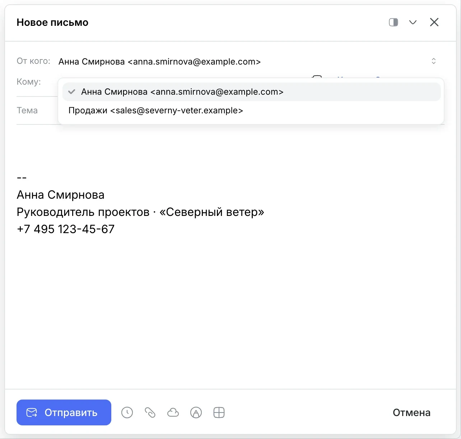461x439 pixels.
Task: Click the Отправить send button
Action: pos(64,412)
